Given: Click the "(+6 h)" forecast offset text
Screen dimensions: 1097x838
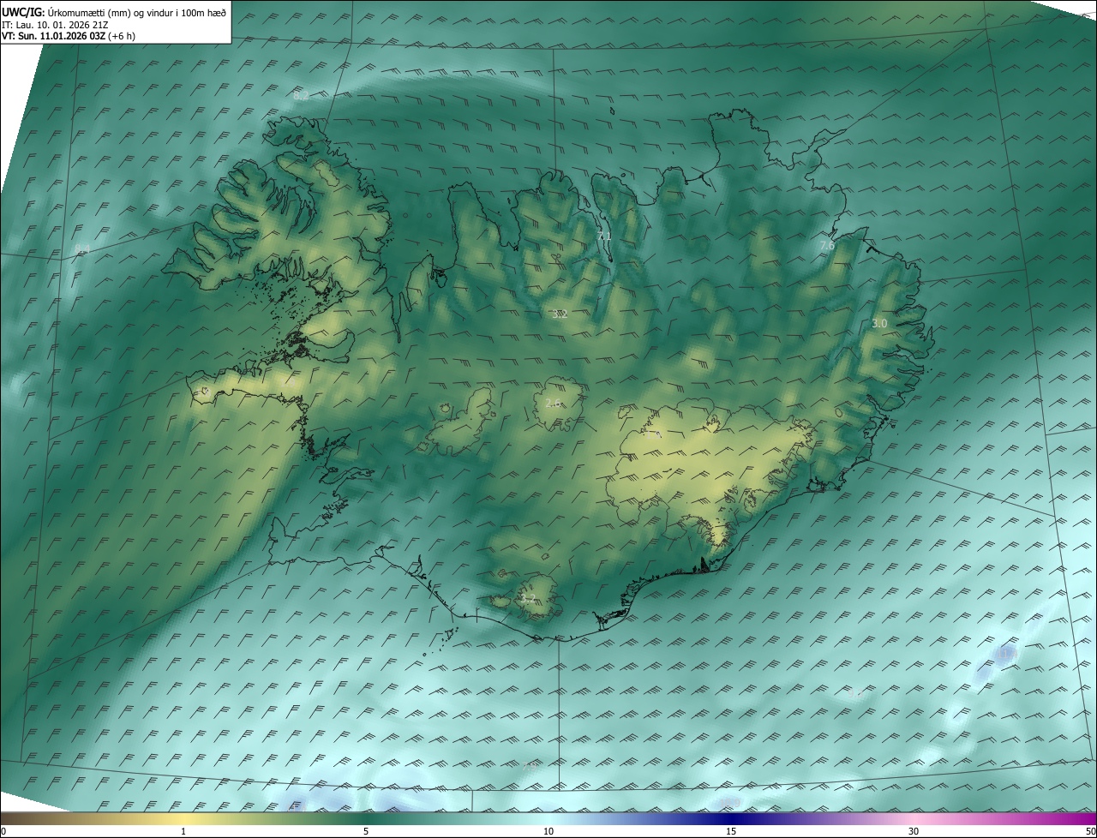Looking at the screenshot, I should [123, 36].
